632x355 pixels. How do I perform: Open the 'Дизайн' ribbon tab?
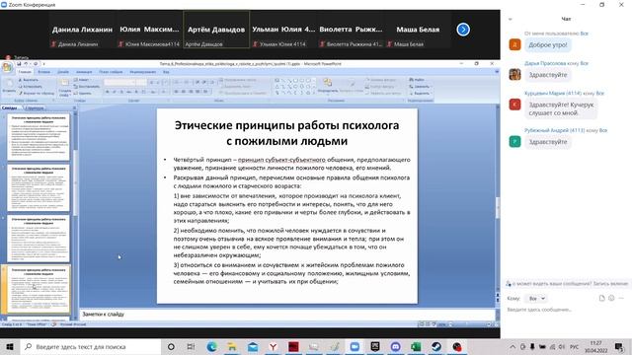(x=63, y=72)
